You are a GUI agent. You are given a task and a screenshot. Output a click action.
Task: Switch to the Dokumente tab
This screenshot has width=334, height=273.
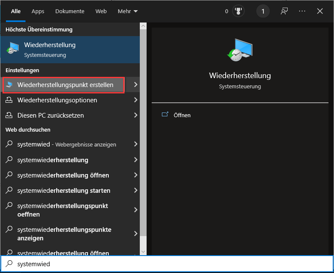(x=70, y=11)
